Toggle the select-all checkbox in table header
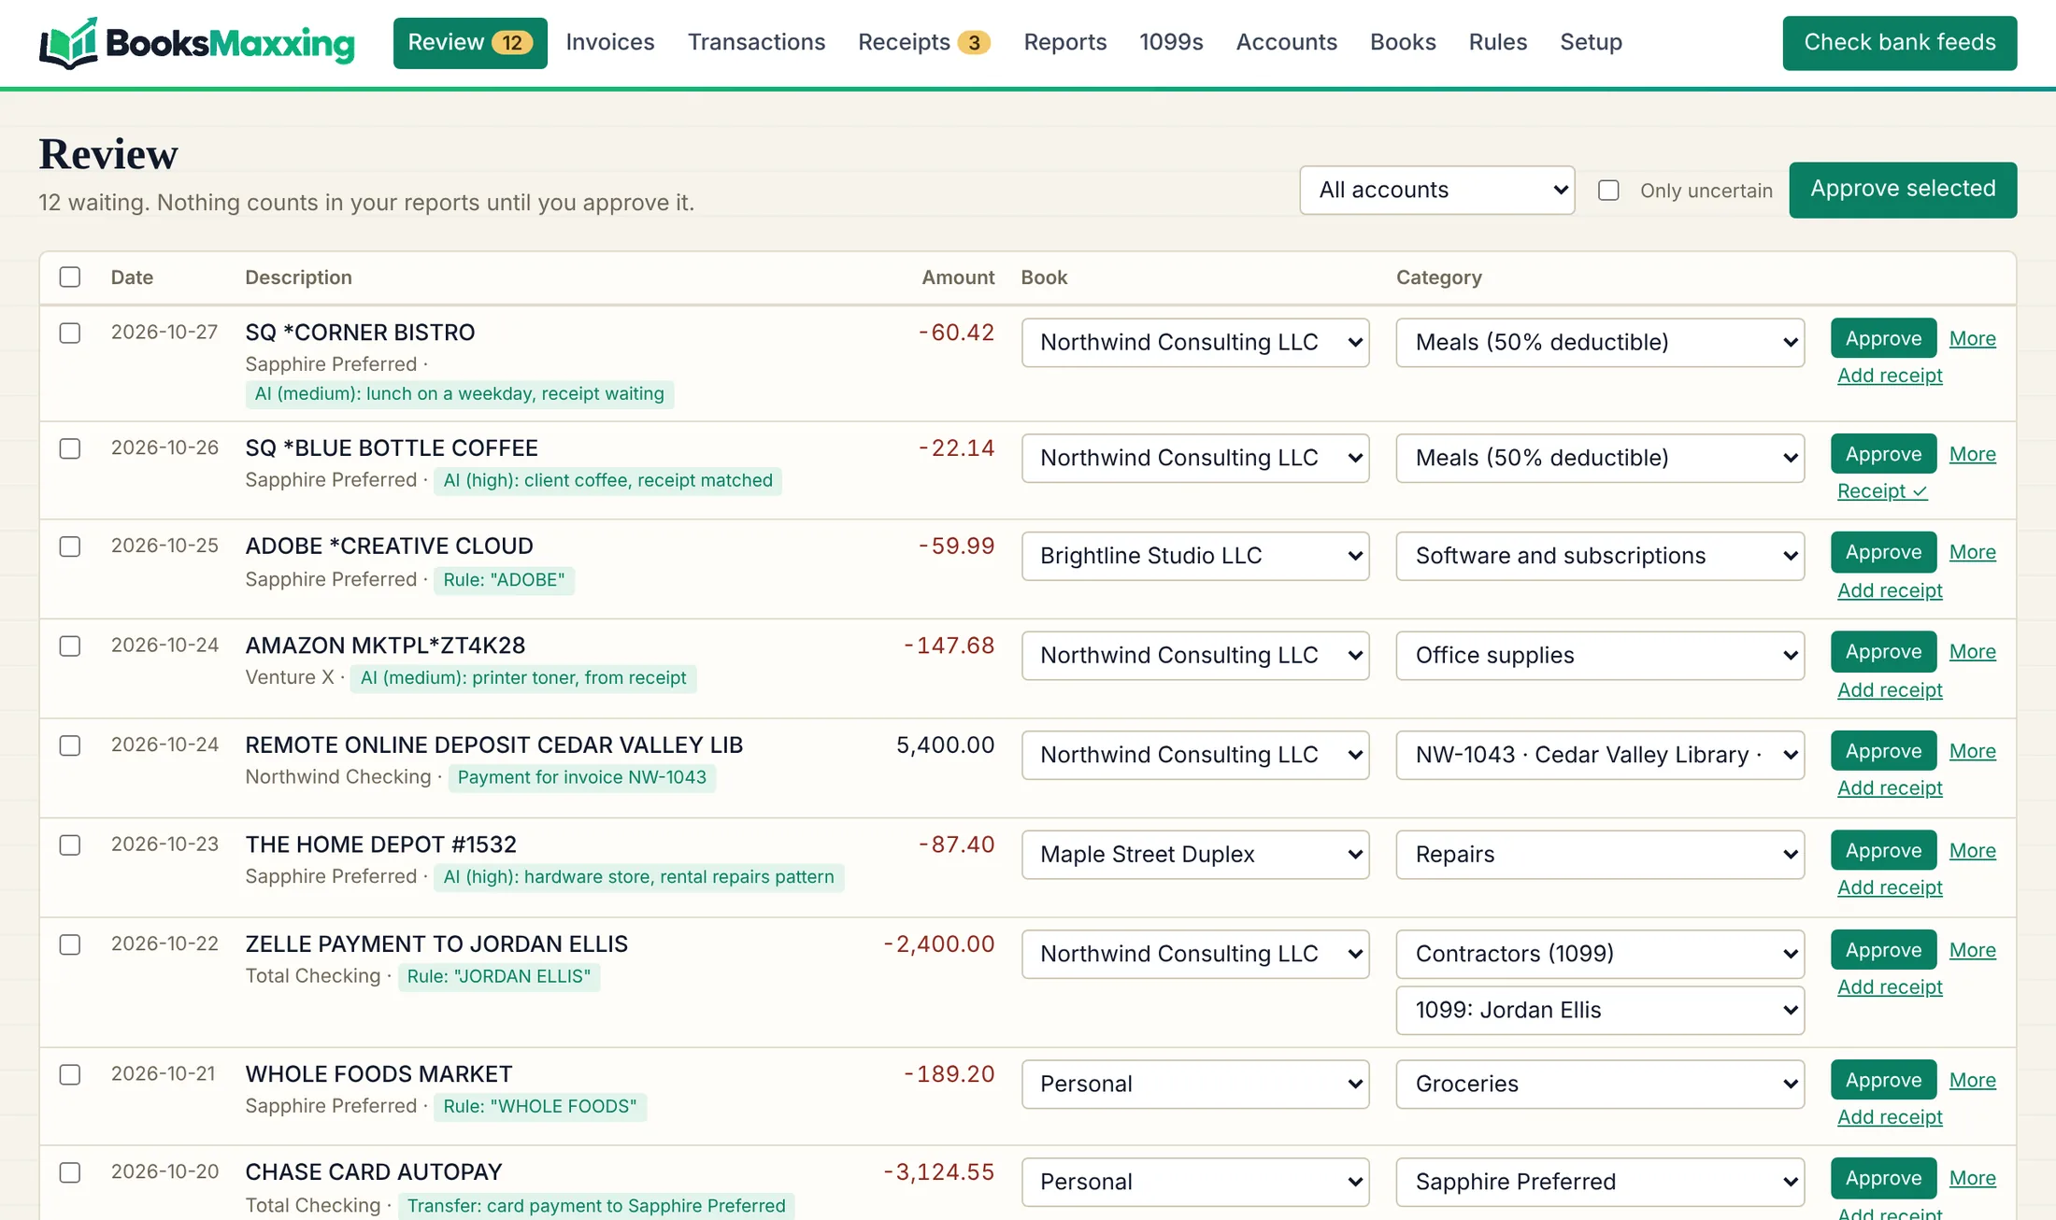 [x=70, y=277]
